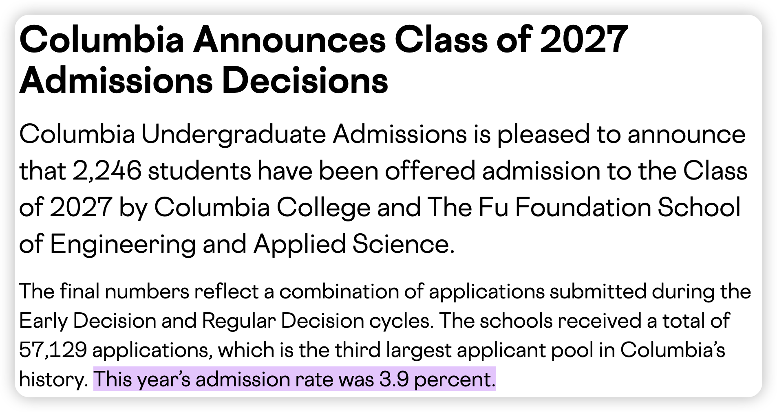Click the words "Columbia Undergraduate Admissions"
Viewport: 777px width, 412px height.
point(243,135)
